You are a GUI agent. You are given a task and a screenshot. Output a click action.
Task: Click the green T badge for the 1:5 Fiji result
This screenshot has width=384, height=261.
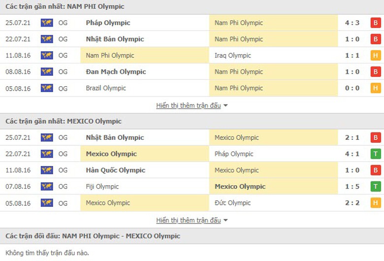pos(376,187)
